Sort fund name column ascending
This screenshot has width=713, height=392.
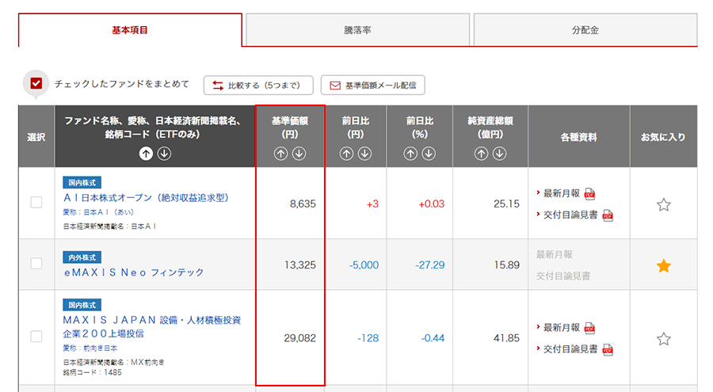pyautogui.click(x=146, y=154)
